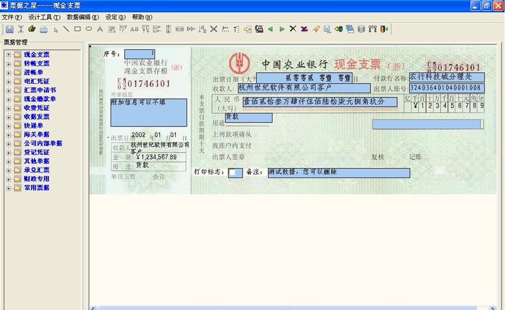Click the 序号 input field
Screen dimensions: 505x310
click(x=140, y=54)
